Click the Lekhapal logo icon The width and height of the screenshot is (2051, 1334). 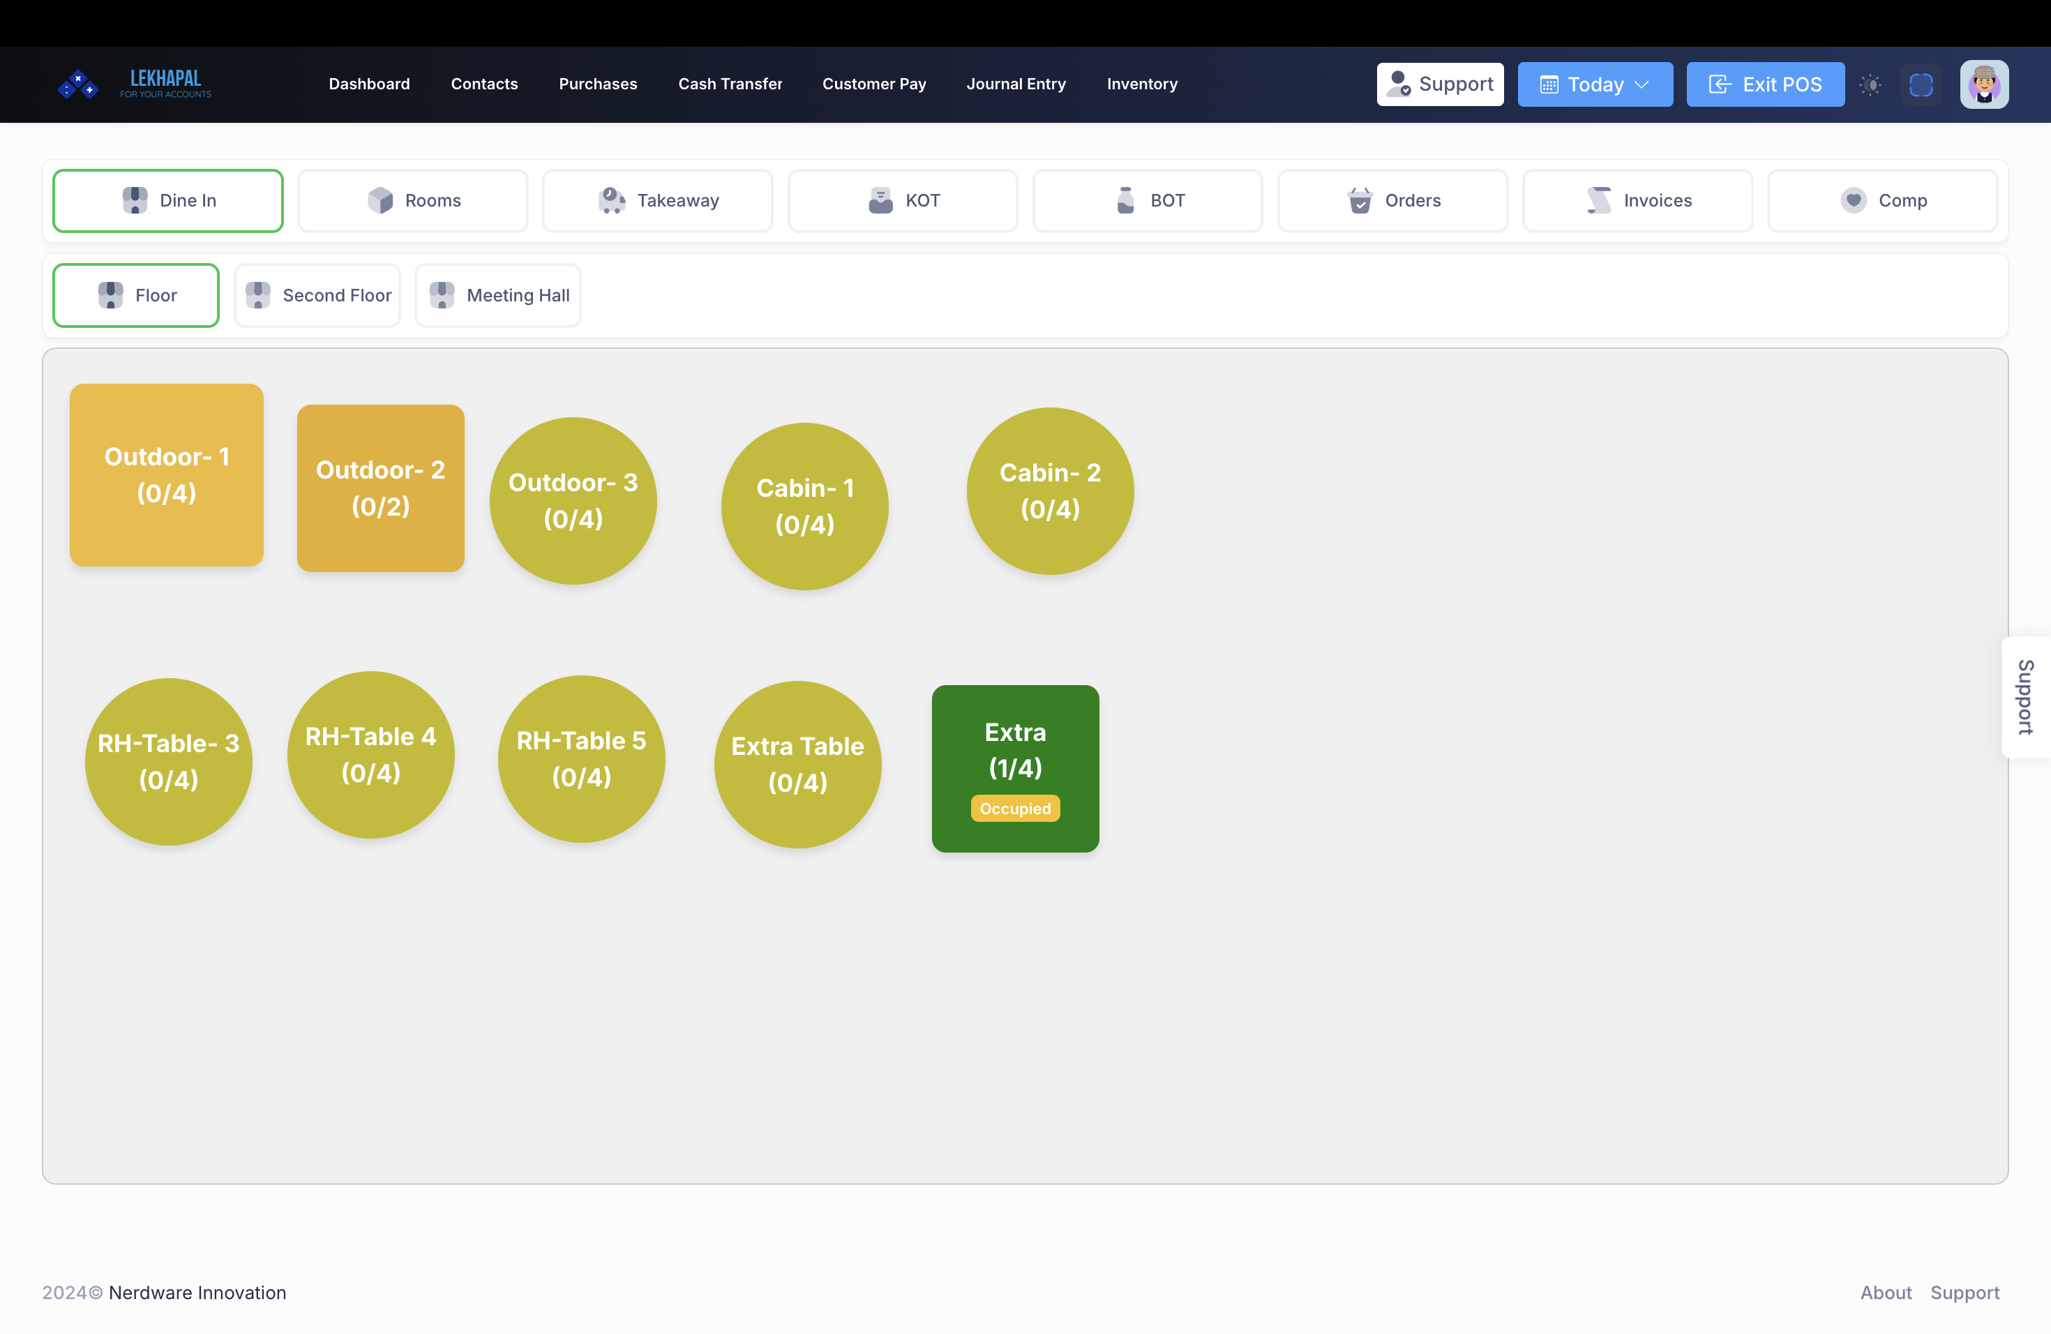coord(77,84)
